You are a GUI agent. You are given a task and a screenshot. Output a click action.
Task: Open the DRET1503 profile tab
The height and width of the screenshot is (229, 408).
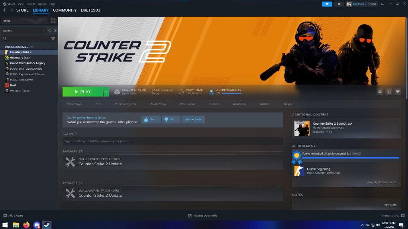[90, 10]
